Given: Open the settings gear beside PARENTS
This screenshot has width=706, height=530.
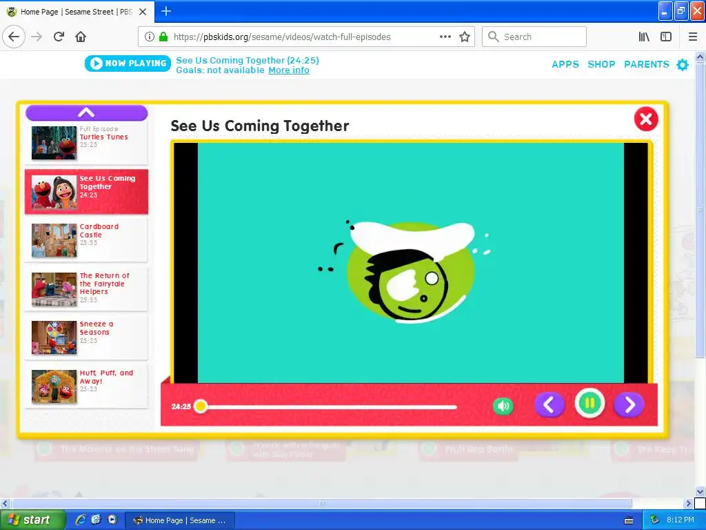Looking at the screenshot, I should [x=683, y=65].
